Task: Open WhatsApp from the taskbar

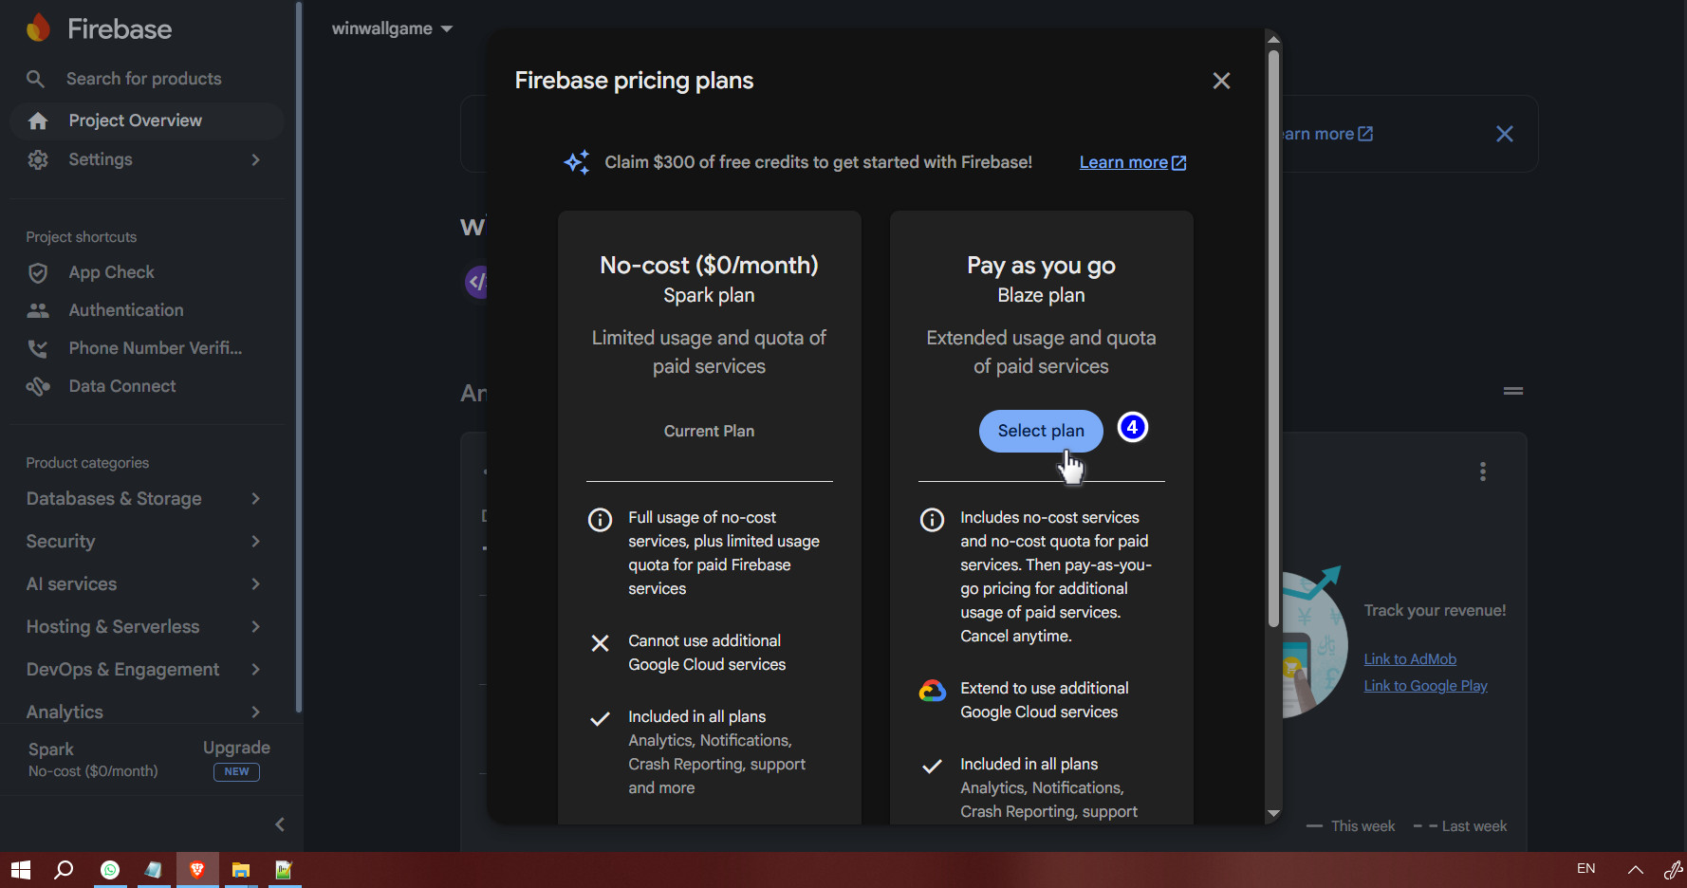Action: (110, 869)
